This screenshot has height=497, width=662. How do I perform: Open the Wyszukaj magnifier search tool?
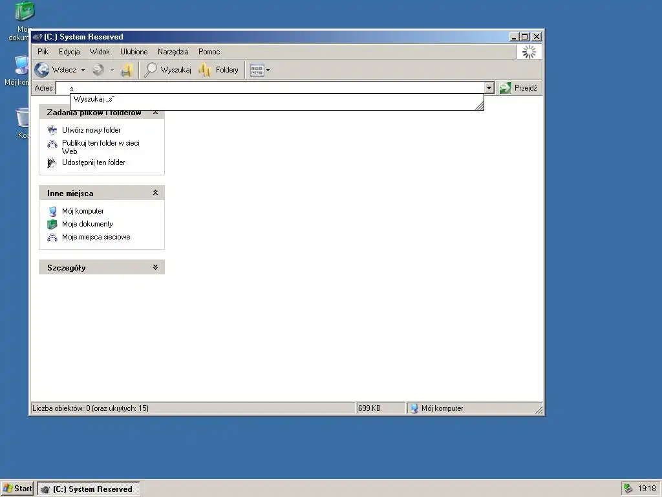[x=150, y=70]
